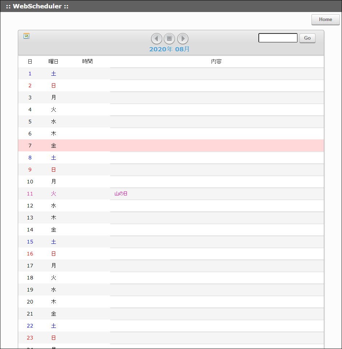Go to the previous month using the left arrow
Viewport: 342px width, 349px height.
tap(156, 38)
